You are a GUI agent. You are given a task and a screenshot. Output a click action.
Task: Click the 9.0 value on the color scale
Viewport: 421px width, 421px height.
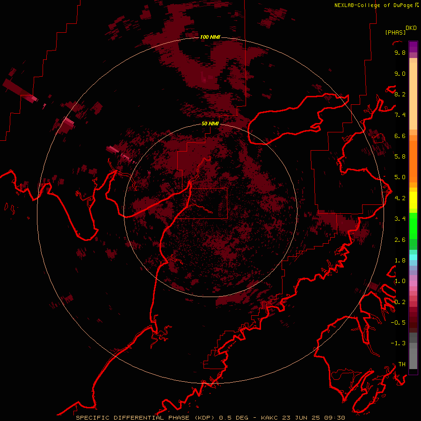click(400, 73)
